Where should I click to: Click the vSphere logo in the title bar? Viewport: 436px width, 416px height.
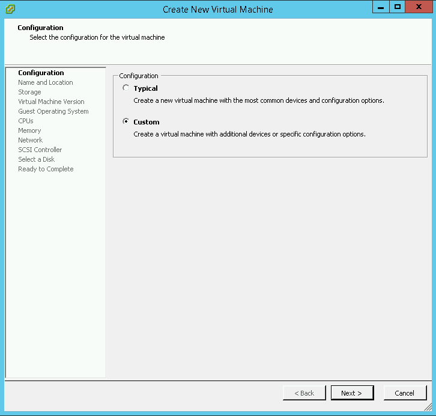(10, 9)
